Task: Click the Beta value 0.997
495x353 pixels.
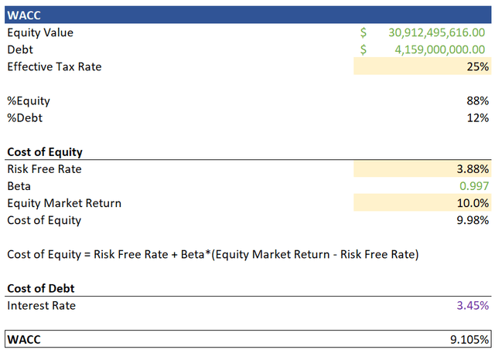Action: 473,186
